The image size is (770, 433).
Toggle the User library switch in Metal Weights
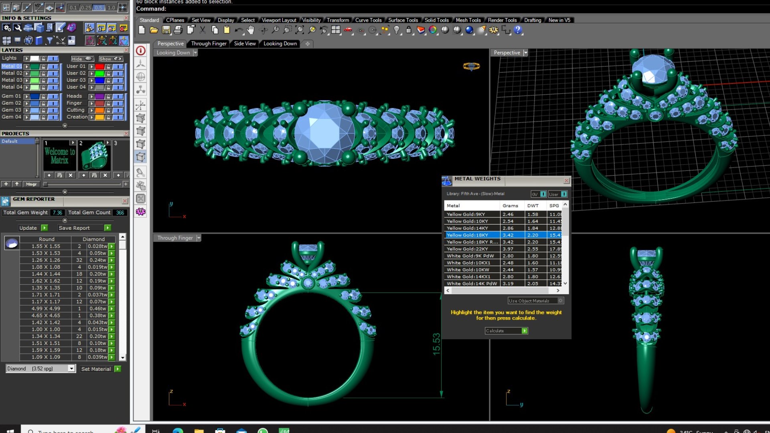564,194
